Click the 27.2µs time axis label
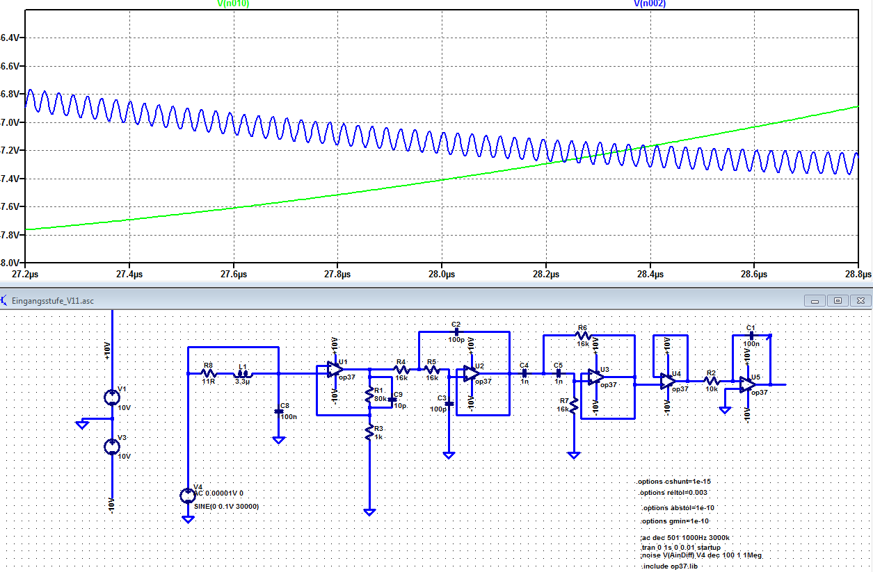The width and height of the screenshot is (873, 572). [x=25, y=275]
